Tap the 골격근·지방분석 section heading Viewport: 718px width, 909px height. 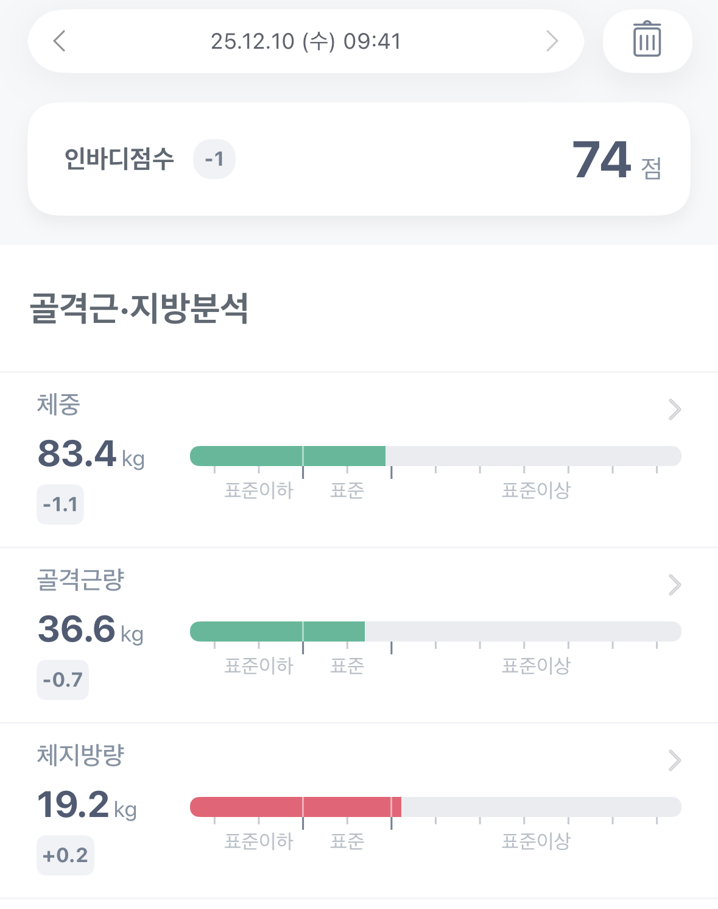pyautogui.click(x=139, y=308)
